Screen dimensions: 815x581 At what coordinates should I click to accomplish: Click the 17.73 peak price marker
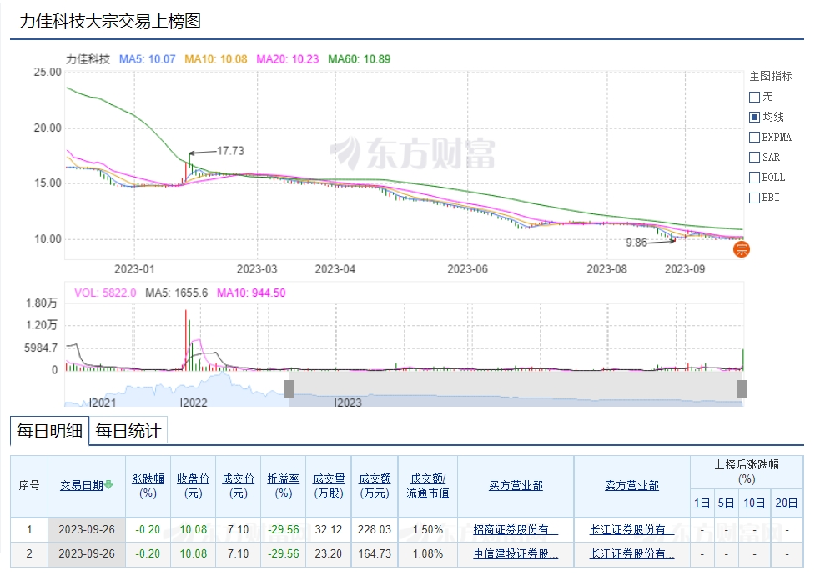tap(230, 151)
